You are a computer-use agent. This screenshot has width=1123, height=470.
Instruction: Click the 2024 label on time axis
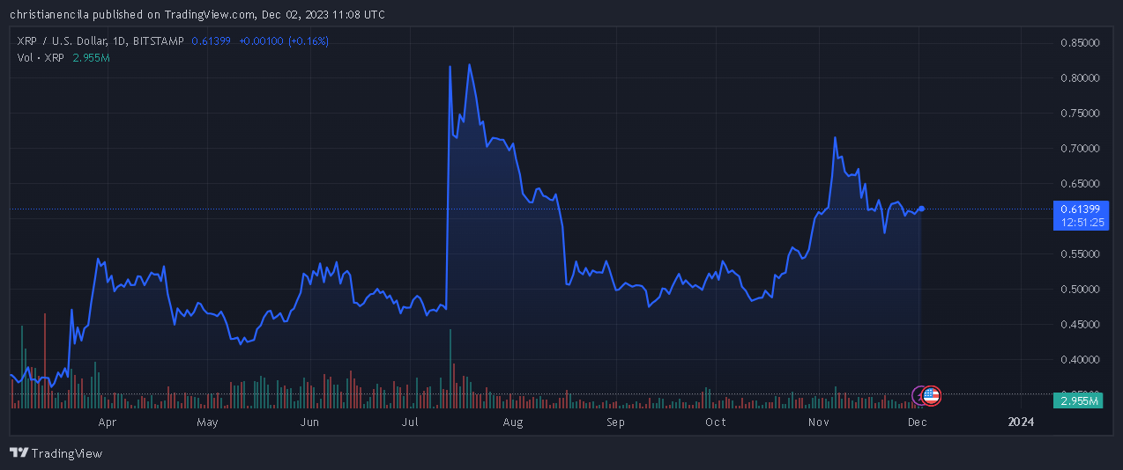pyautogui.click(x=1021, y=422)
